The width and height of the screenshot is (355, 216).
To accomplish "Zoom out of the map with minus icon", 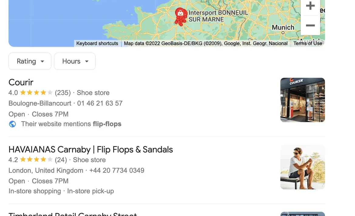I will [310, 25].
